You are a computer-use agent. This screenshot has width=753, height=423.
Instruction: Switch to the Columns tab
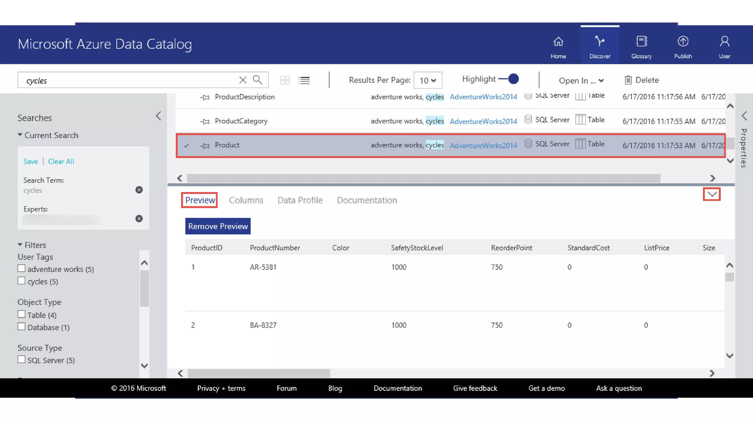pyautogui.click(x=246, y=200)
